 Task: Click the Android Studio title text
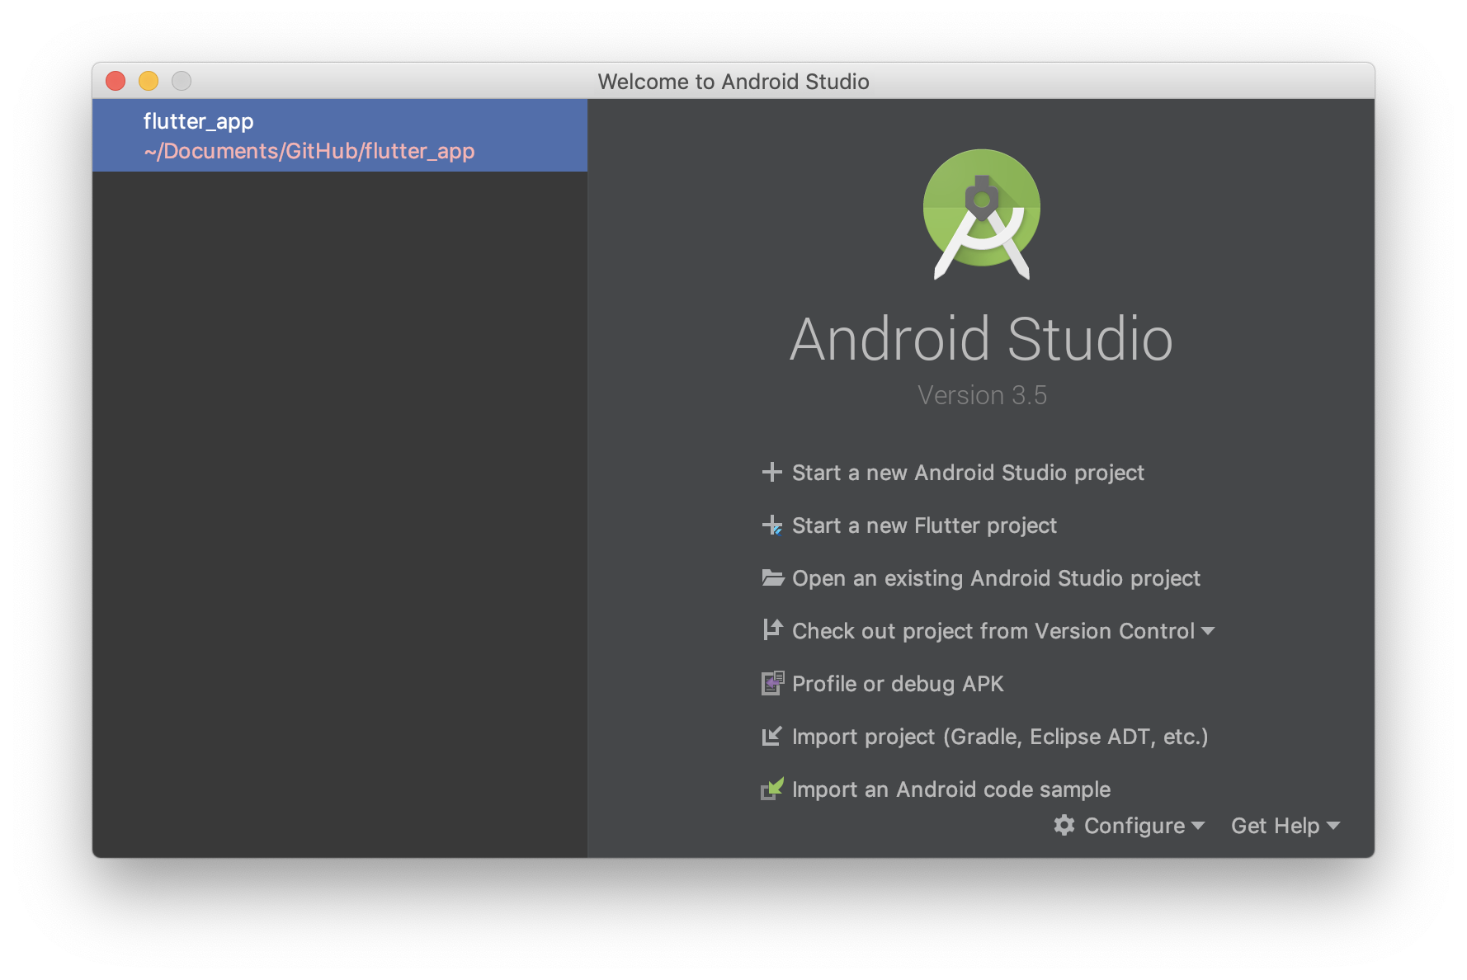point(981,339)
